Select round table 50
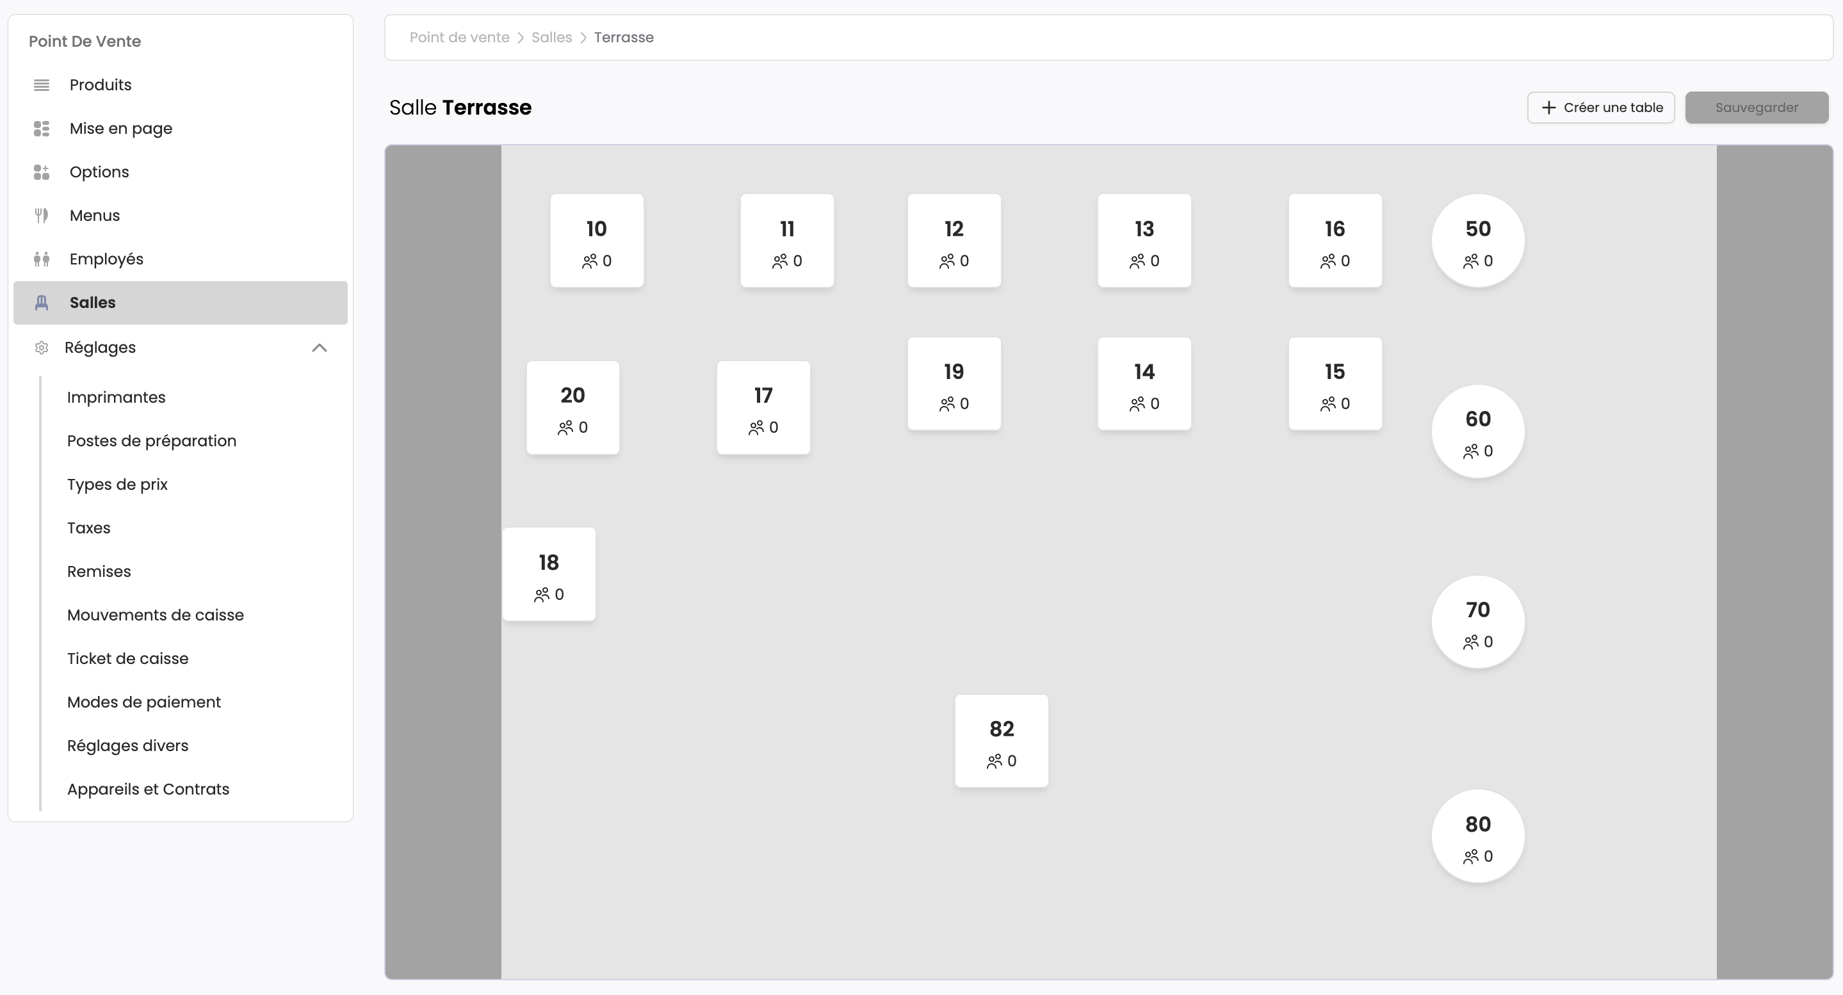Image resolution: width=1843 pixels, height=995 pixels. pos(1477,241)
